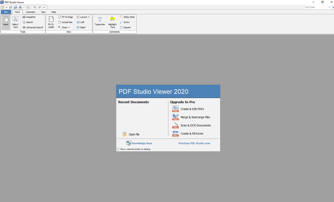Click Open file in welcome screen
This screenshot has width=334, height=202.
tap(134, 135)
